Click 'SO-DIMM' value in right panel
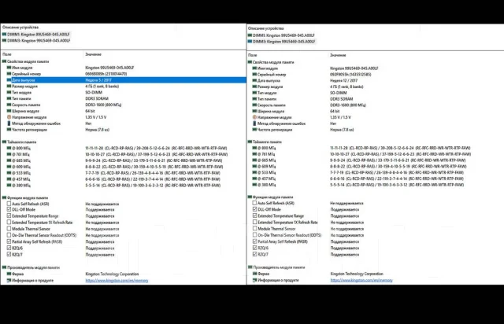 point(338,93)
